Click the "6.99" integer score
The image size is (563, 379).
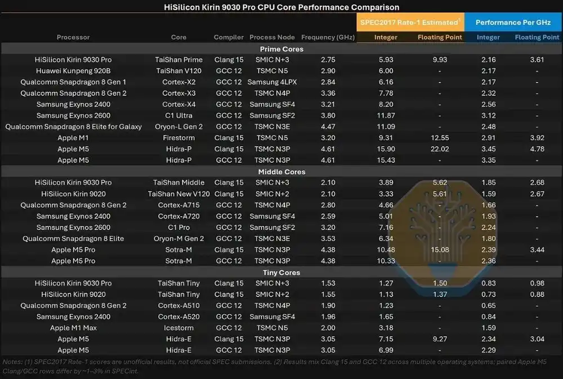[x=386, y=350]
